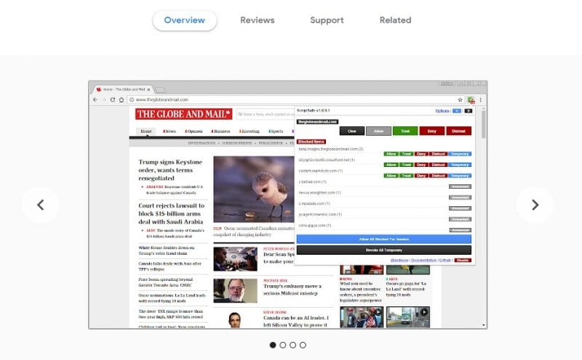Select the first carousel dot
The height and width of the screenshot is (360, 582).
[273, 345]
